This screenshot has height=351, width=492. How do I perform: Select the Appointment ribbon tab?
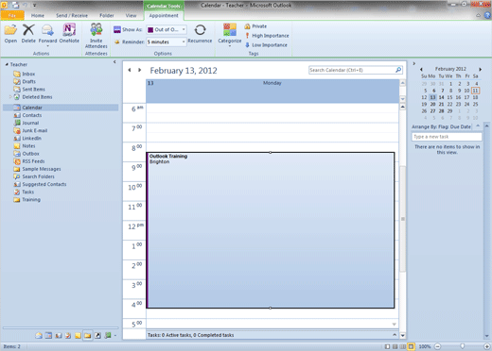pos(164,15)
